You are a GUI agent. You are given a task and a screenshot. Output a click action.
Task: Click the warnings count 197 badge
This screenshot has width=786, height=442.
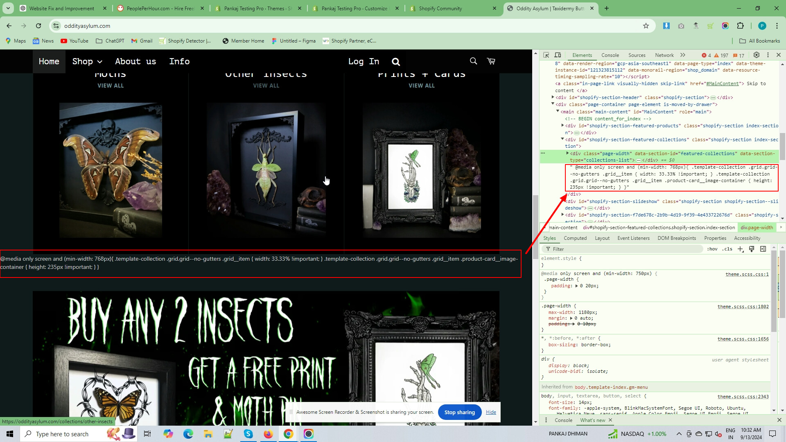click(x=721, y=56)
